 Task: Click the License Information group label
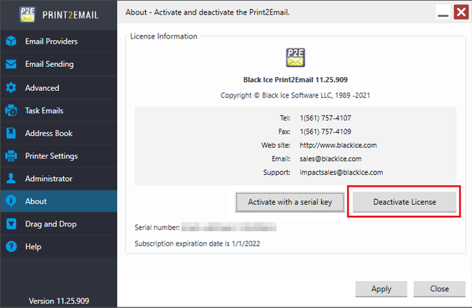164,36
